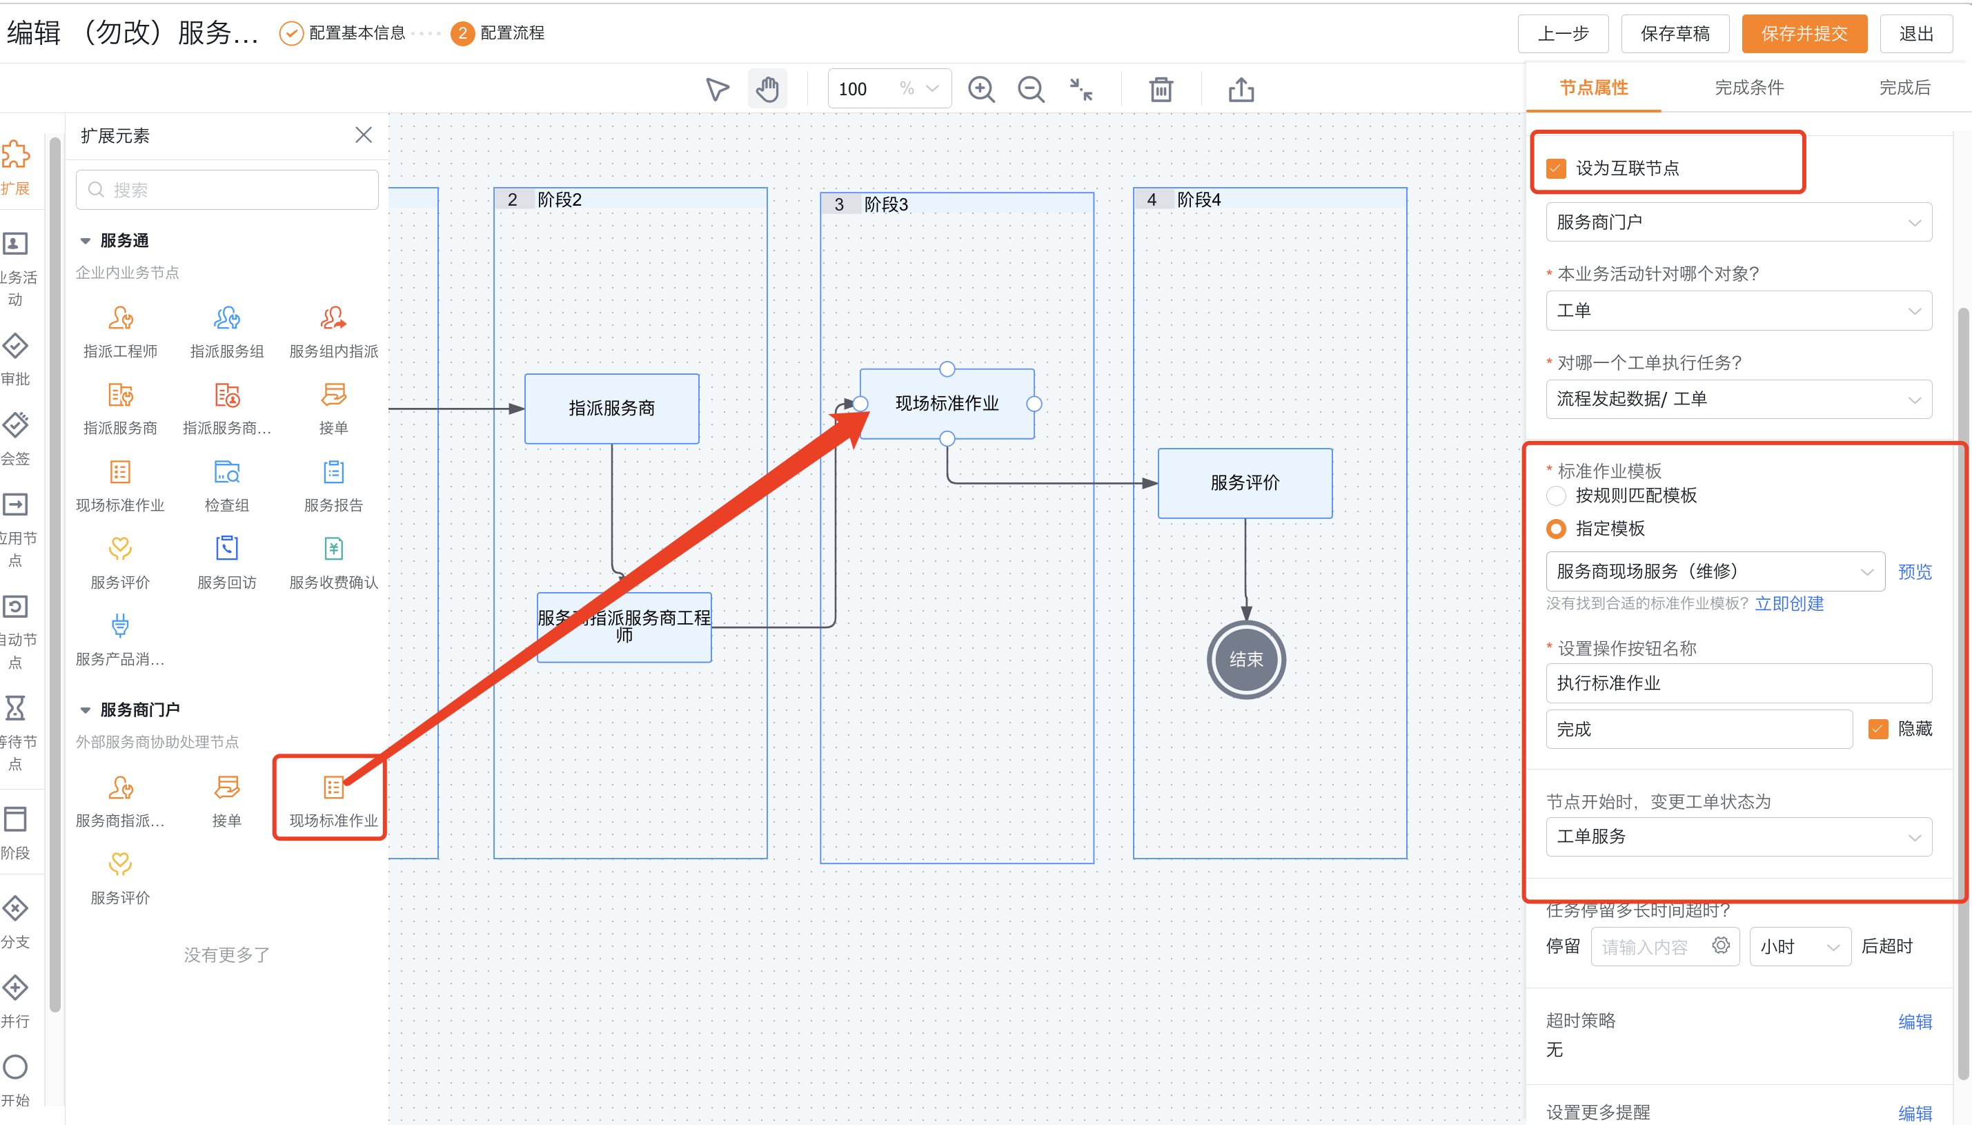Screen dimensions: 1972x1125
Task: Click the 保存并提交 button
Action: click(x=1804, y=33)
